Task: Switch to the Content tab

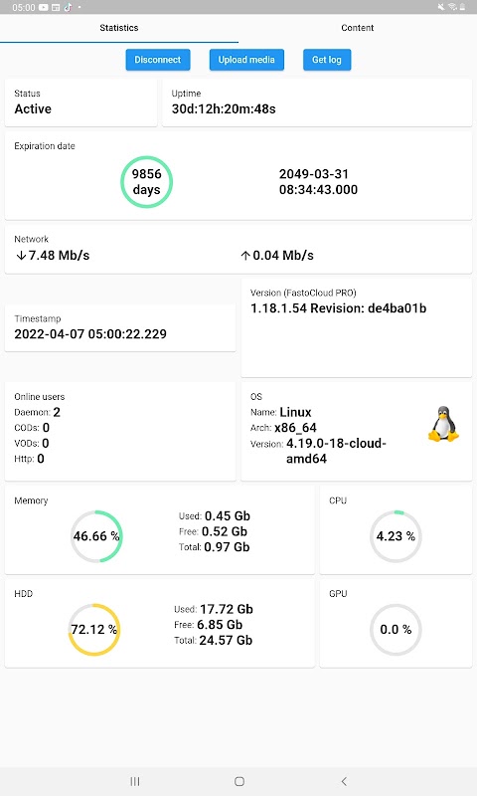Action: pos(358,28)
